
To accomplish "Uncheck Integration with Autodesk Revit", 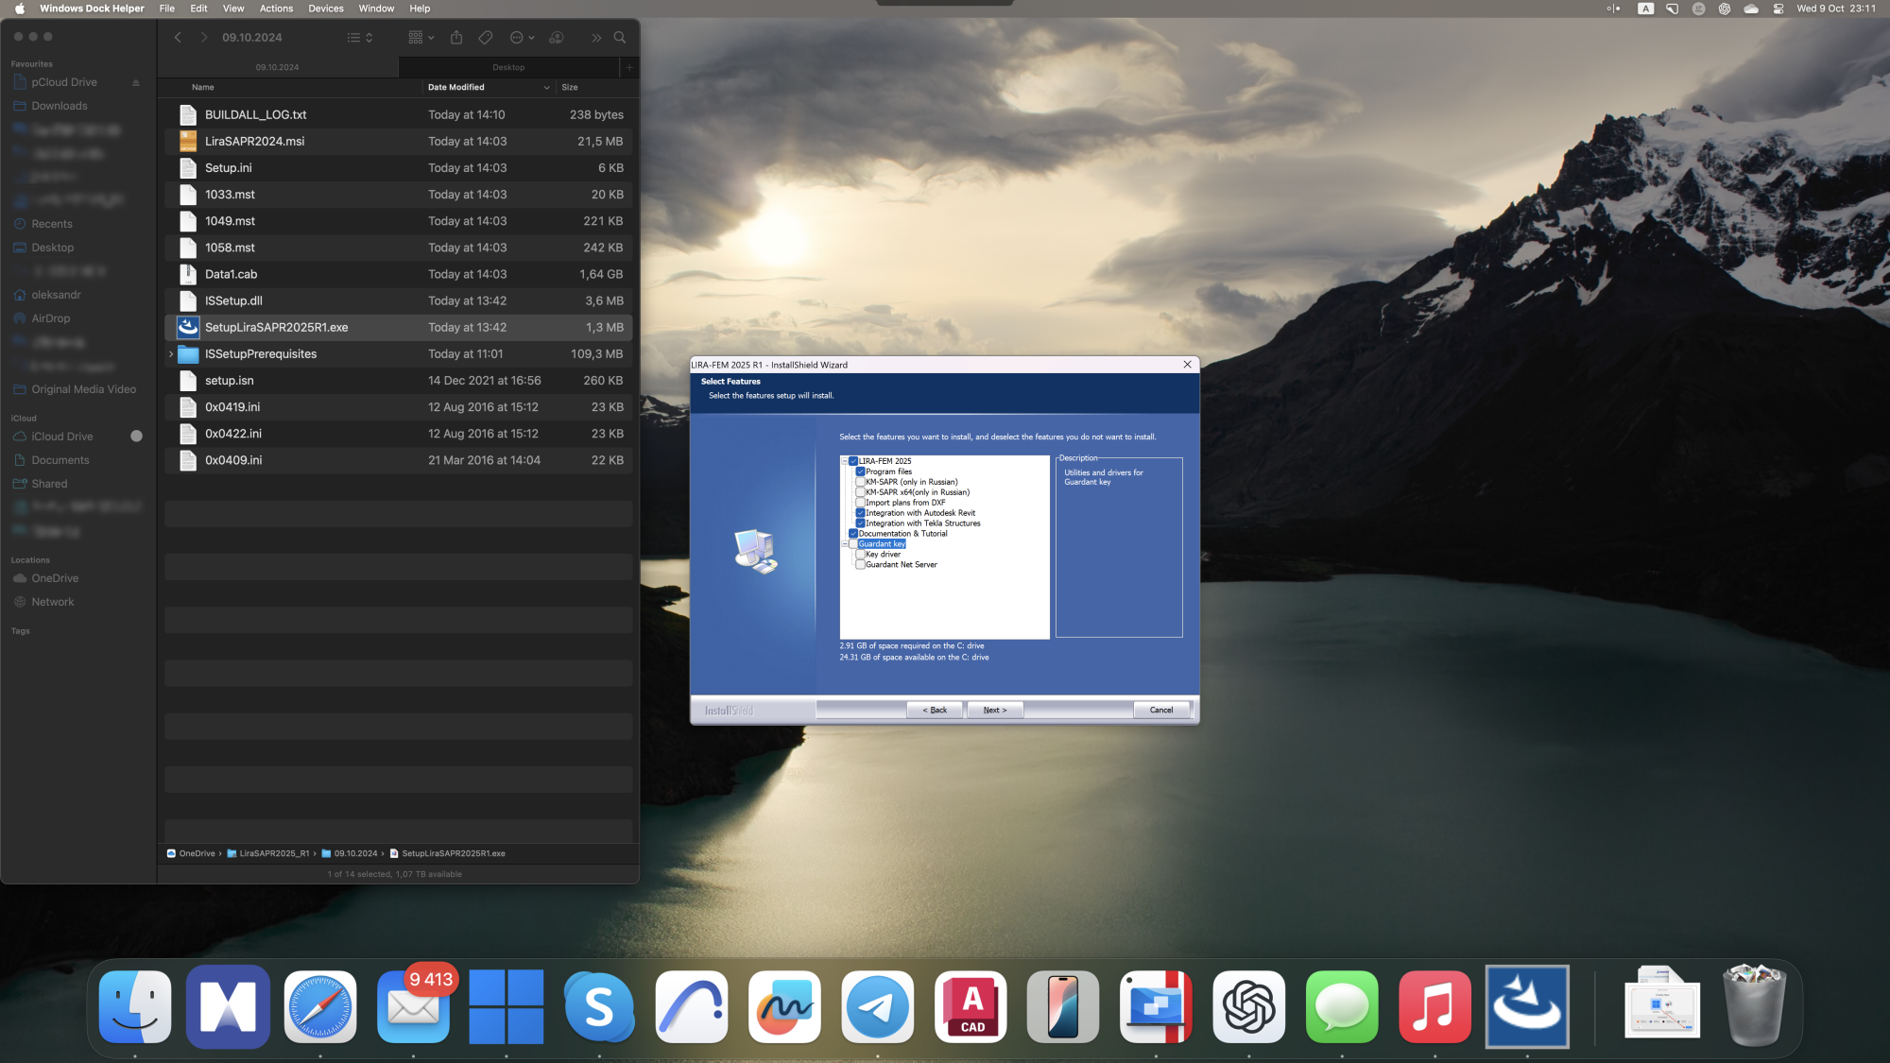I will click(x=860, y=513).
